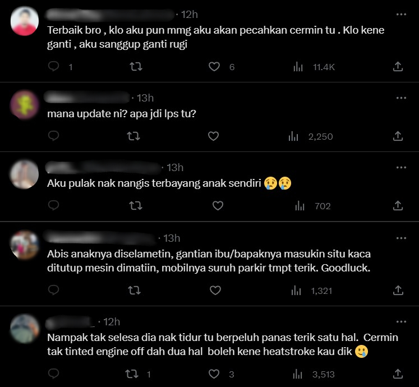Image resolution: width=419 pixels, height=387 pixels.
Task: Like the 'Nampak tak selesa' tweet
Action: (214, 374)
